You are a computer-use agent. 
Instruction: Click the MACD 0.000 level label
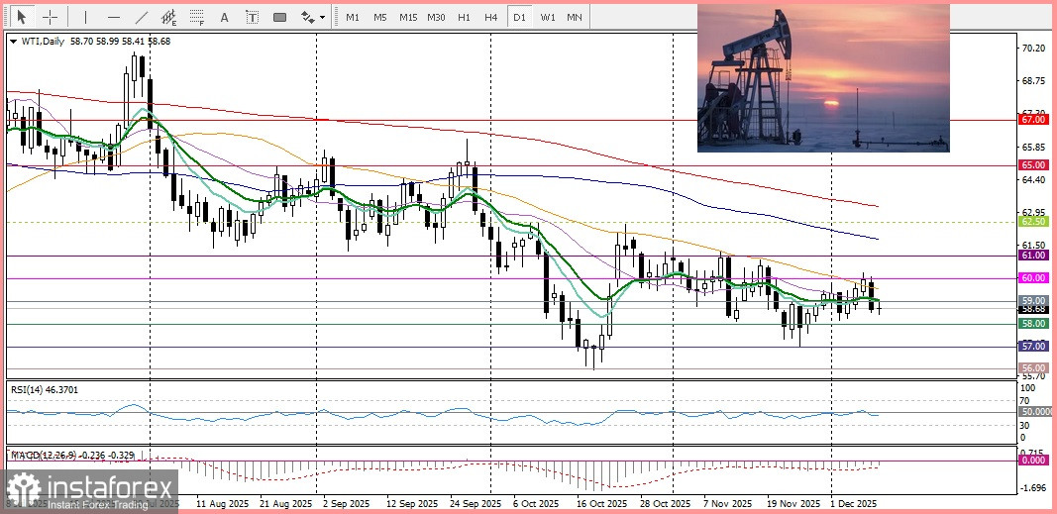pos(1034,460)
